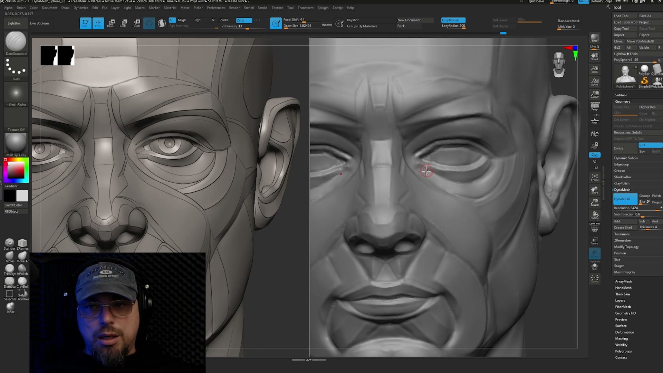The height and width of the screenshot is (373, 663).
Task: Toggle the DynaMesh button on
Action: point(625,199)
